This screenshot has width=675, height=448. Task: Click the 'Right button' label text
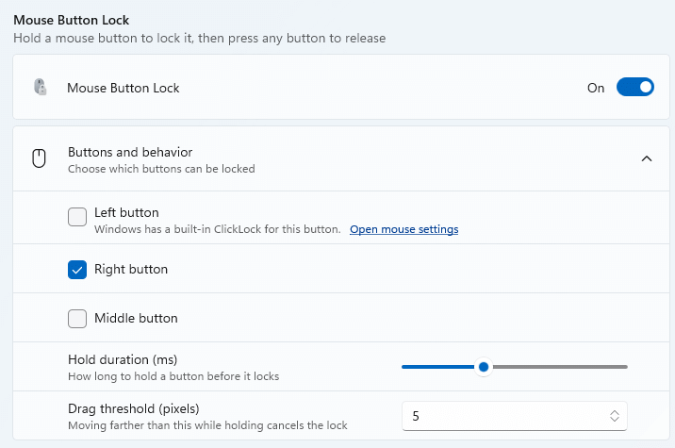131,269
